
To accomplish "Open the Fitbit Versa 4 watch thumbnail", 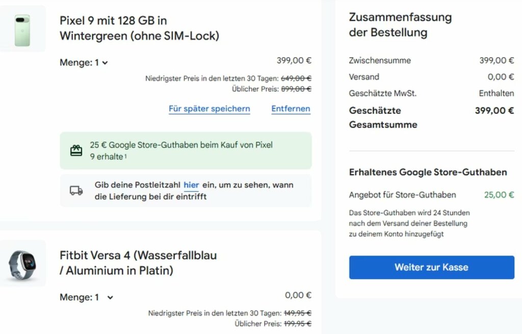I will point(22,263).
